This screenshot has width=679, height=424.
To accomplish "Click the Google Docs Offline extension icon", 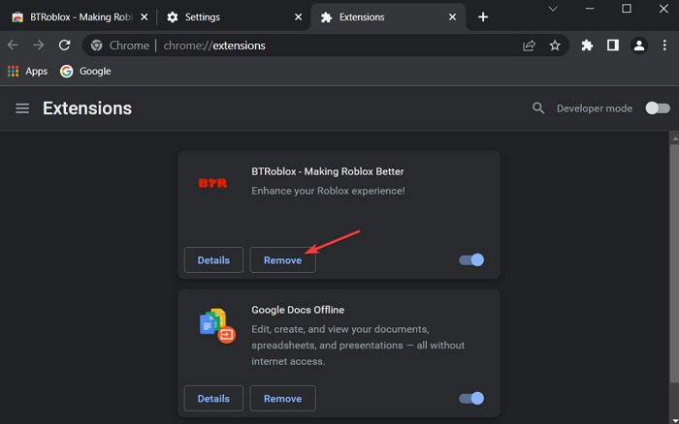I will 217,326.
